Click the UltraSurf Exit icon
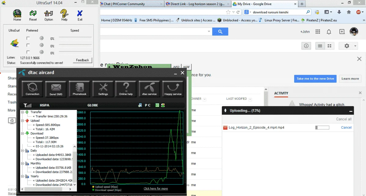Screen dimensions: 366x196 (80, 15)
